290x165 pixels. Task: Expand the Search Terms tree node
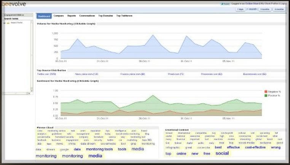click(x=5, y=23)
